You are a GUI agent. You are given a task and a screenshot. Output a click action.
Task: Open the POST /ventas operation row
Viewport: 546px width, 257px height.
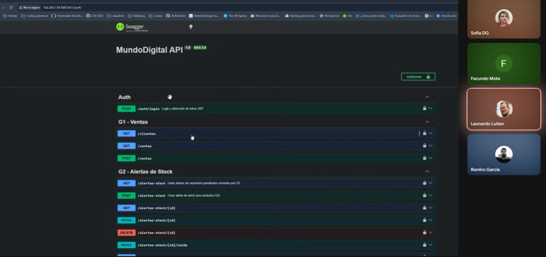click(275, 158)
